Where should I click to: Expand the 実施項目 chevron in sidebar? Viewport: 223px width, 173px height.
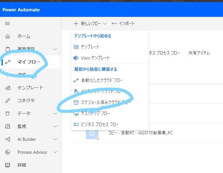(55, 49)
